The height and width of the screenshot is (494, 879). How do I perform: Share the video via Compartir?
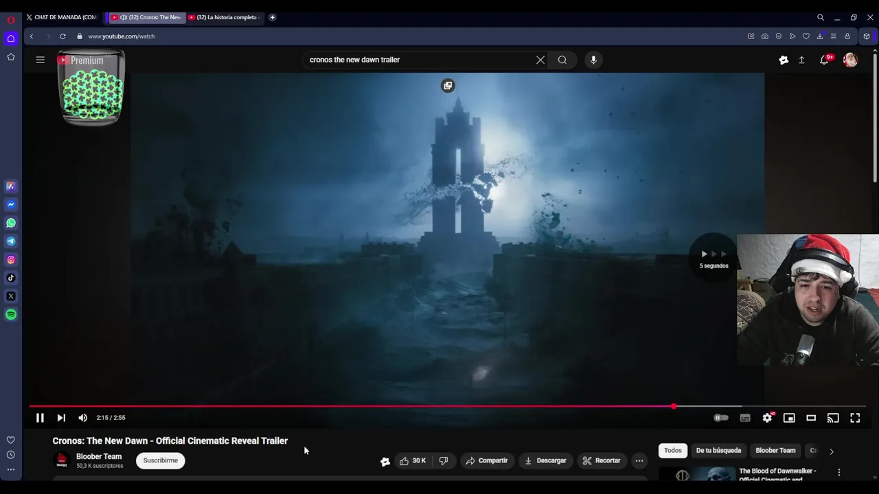(486, 460)
